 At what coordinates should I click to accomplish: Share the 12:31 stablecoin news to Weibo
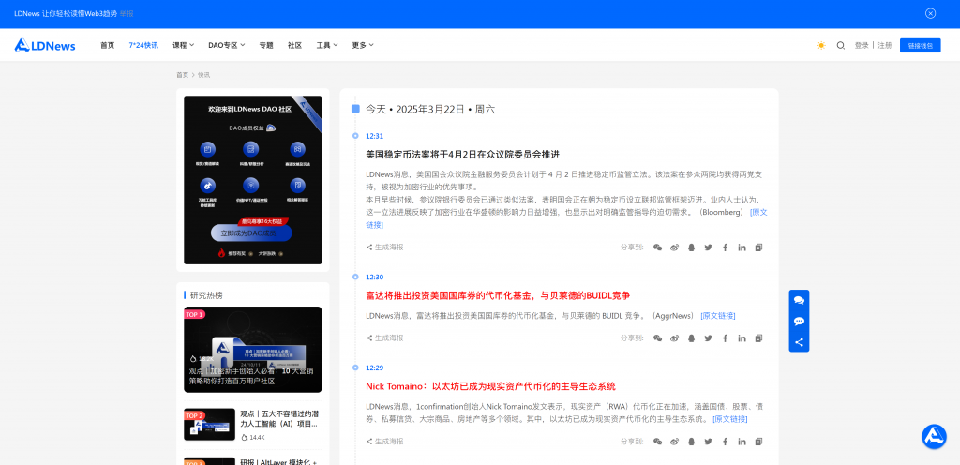(675, 247)
